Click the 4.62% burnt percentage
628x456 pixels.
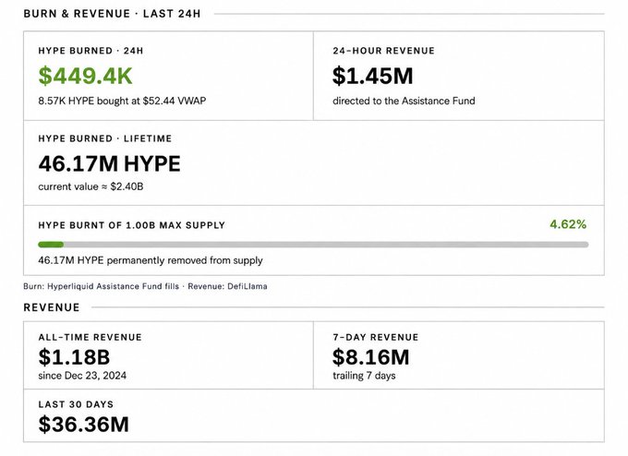[568, 224]
